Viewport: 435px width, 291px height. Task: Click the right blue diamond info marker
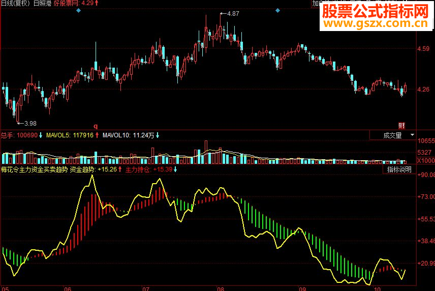click(x=277, y=11)
